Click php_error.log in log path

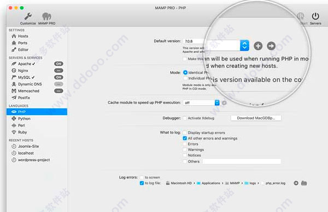click(273, 183)
